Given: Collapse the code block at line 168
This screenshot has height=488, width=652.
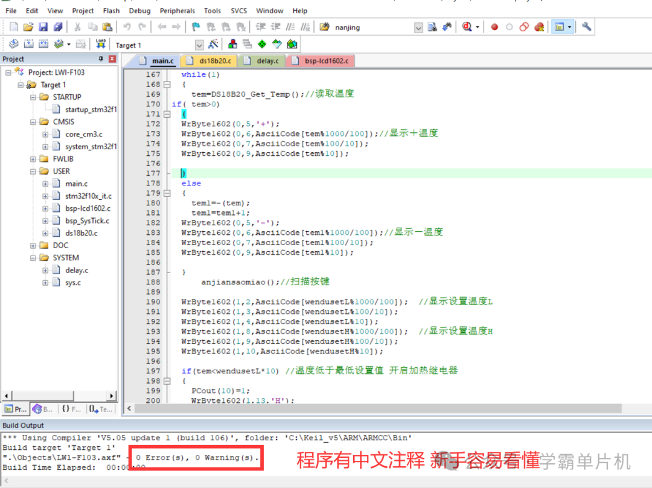Looking at the screenshot, I should [167, 85].
